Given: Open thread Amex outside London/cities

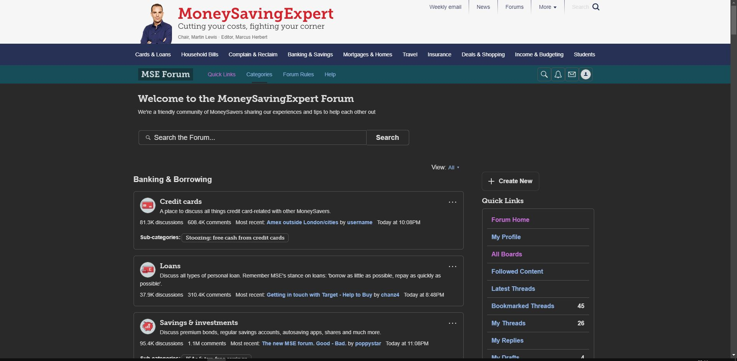Looking at the screenshot, I should 302,222.
